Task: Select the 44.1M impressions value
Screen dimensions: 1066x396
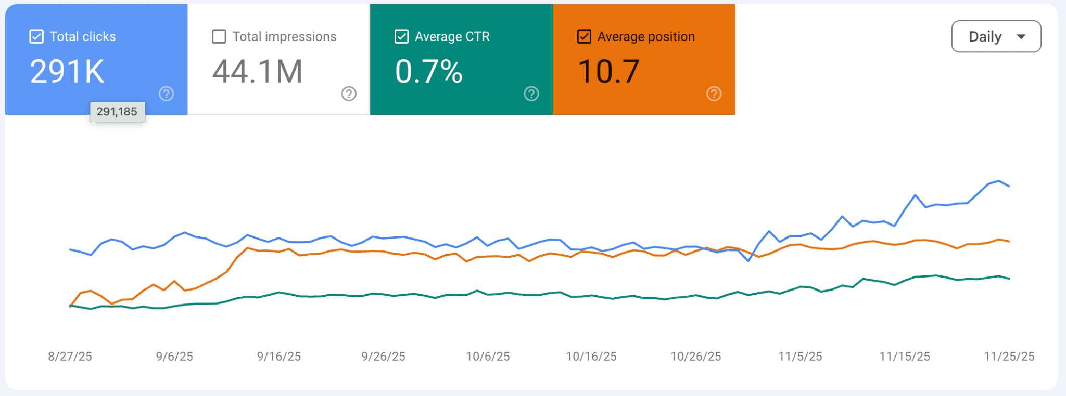Action: tap(257, 71)
